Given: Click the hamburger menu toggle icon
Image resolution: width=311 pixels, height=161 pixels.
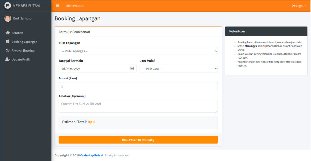Looking at the screenshot, I should [58, 6].
